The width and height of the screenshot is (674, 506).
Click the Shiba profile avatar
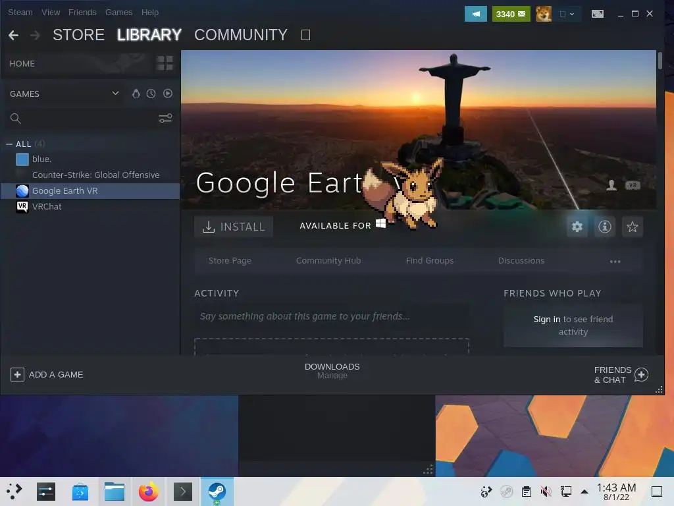point(543,14)
